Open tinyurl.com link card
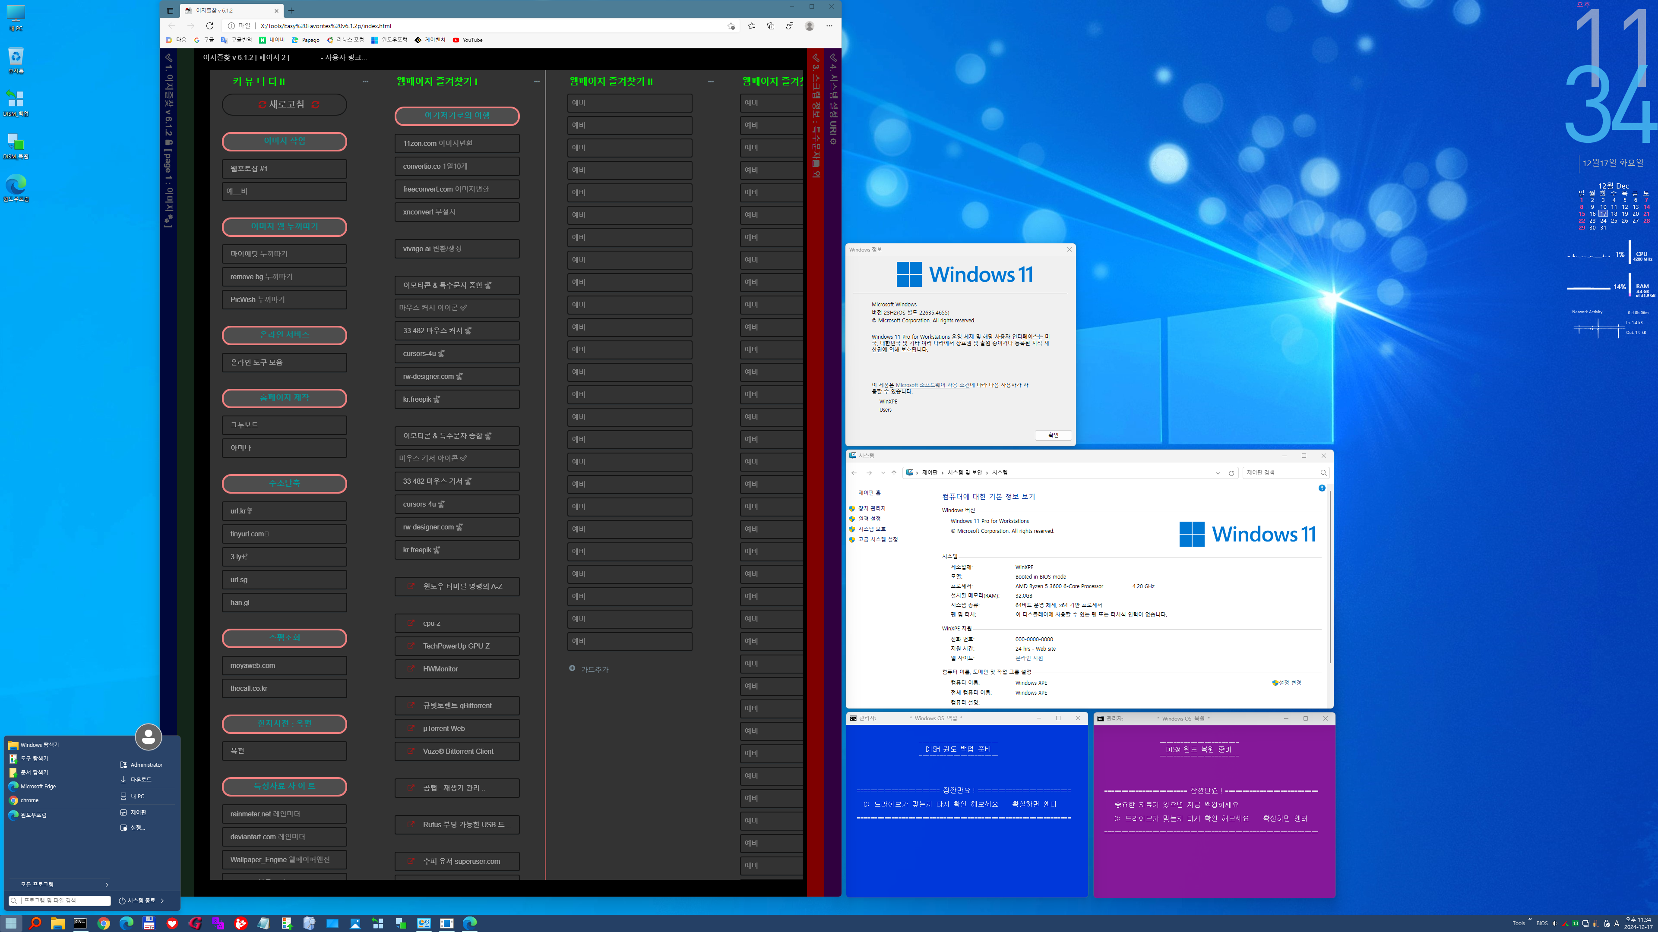This screenshot has width=1658, height=932. click(x=285, y=534)
